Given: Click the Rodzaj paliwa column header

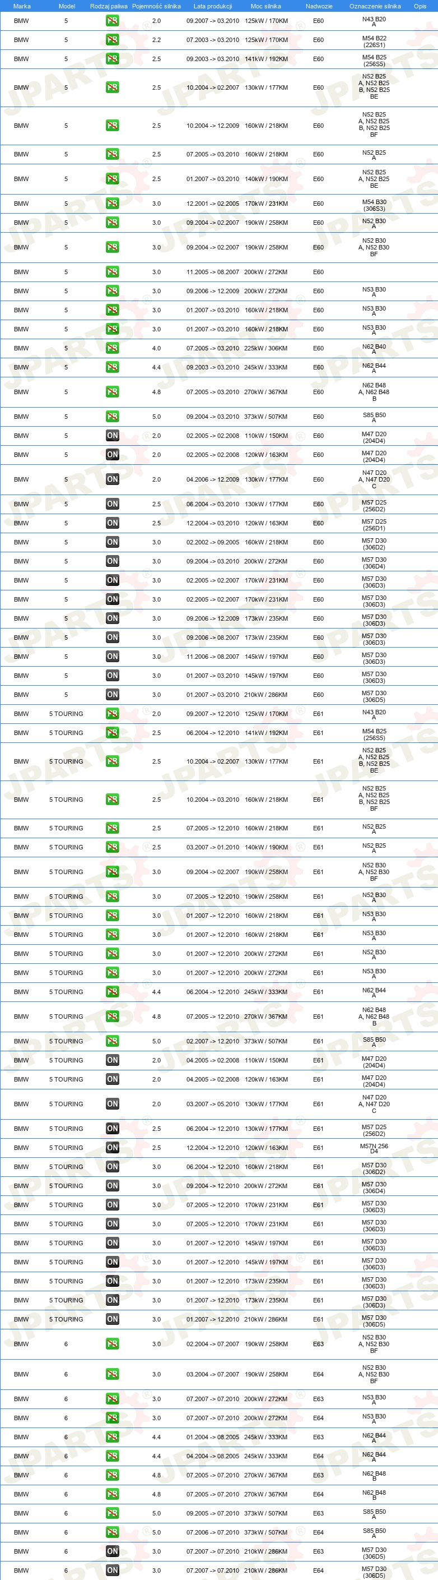Looking at the screenshot, I should point(109,6).
